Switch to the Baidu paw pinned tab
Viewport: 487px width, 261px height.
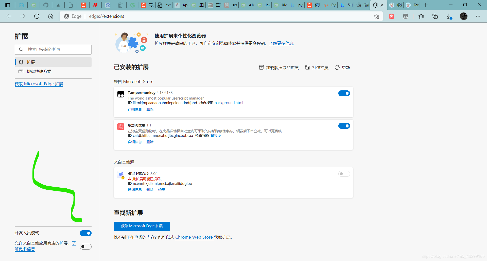pos(108,5)
